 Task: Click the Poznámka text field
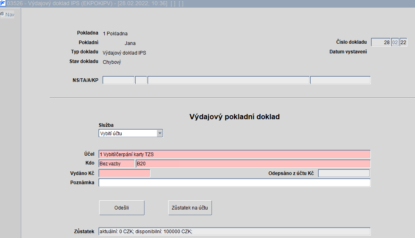234,183
